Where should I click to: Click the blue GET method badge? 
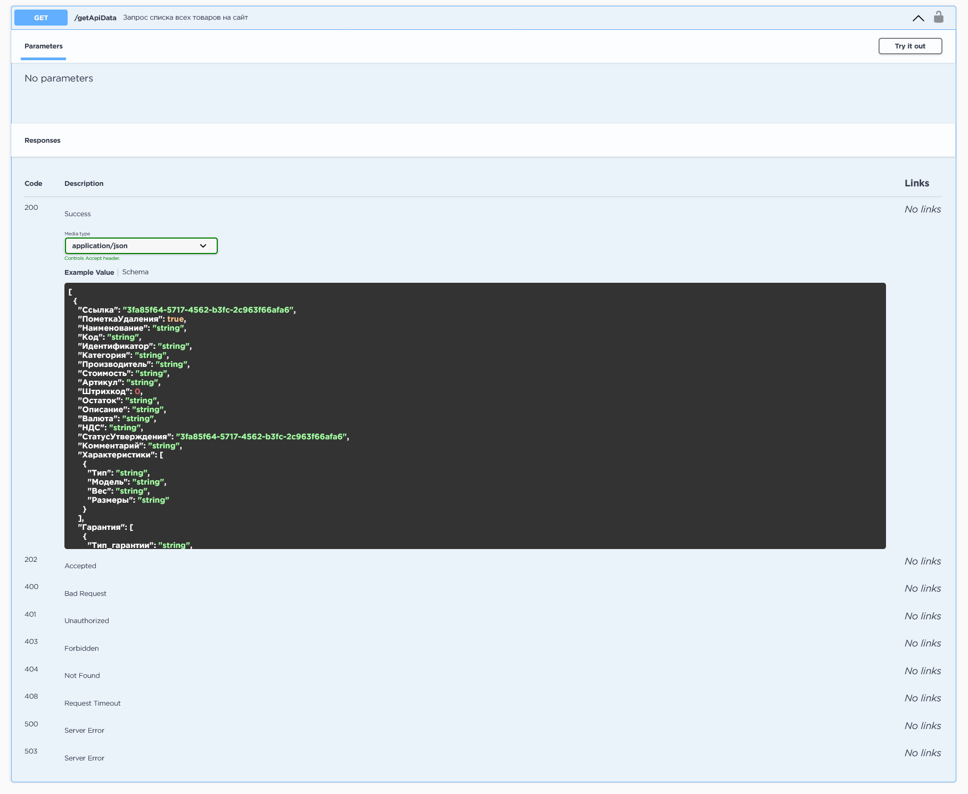click(x=41, y=18)
